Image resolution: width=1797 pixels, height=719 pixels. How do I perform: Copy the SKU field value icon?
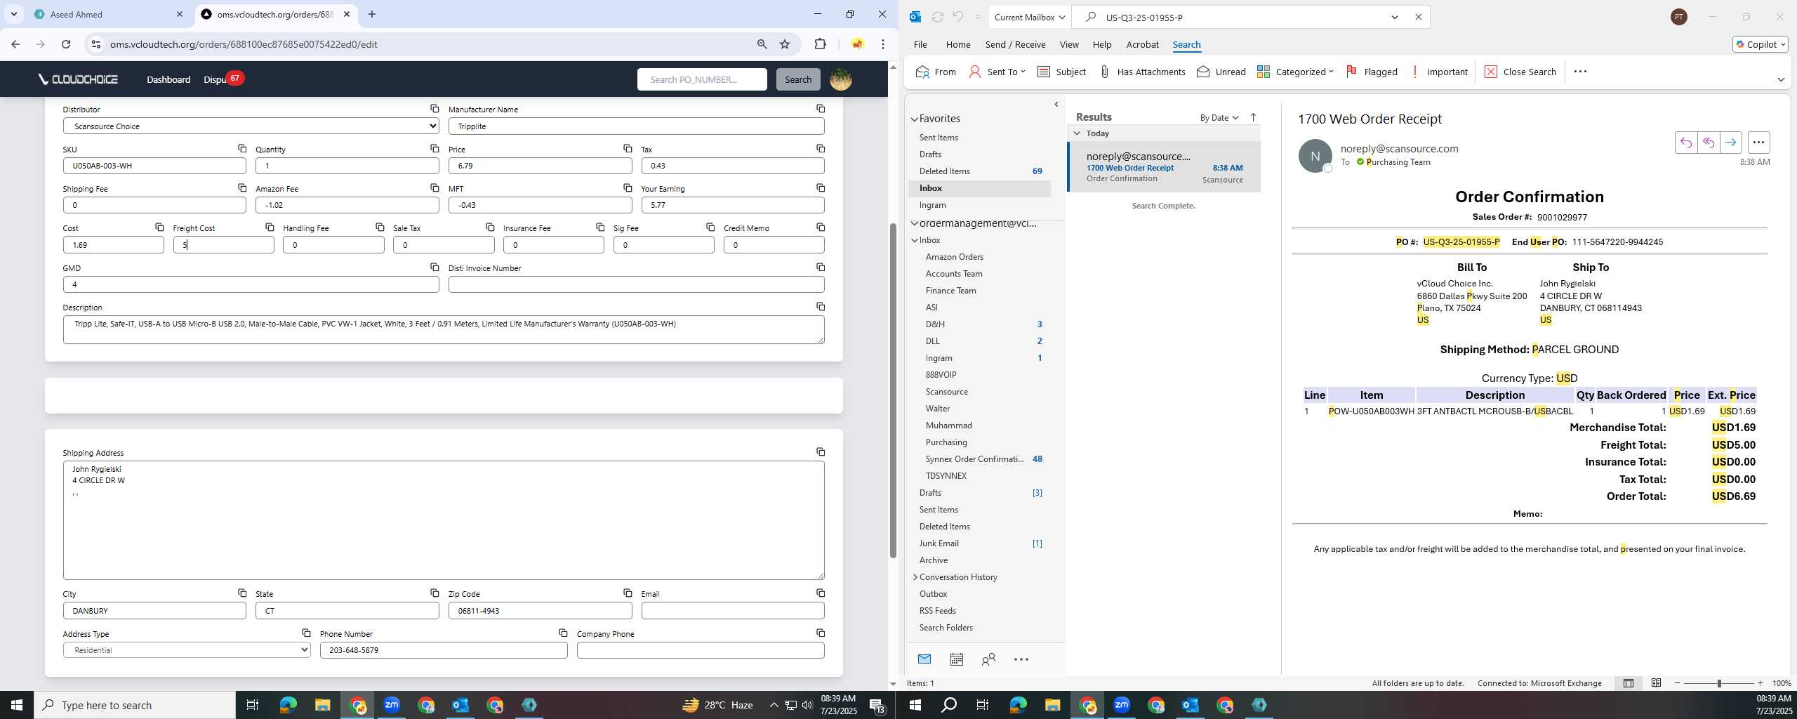(x=242, y=148)
